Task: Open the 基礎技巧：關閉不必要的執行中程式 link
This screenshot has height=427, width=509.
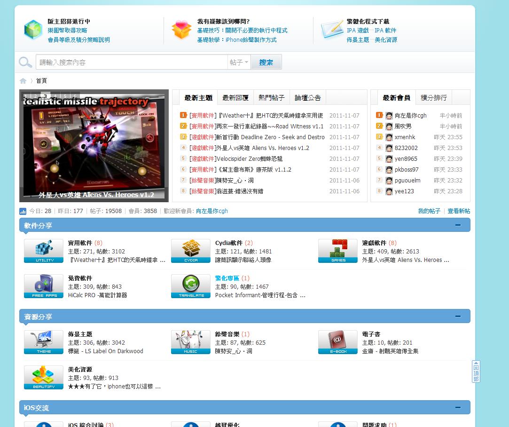Action: [242, 31]
